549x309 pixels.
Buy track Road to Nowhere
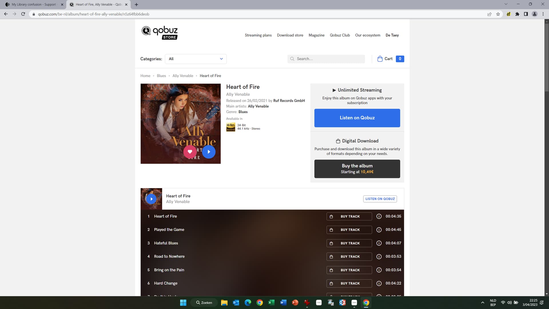[349, 257]
